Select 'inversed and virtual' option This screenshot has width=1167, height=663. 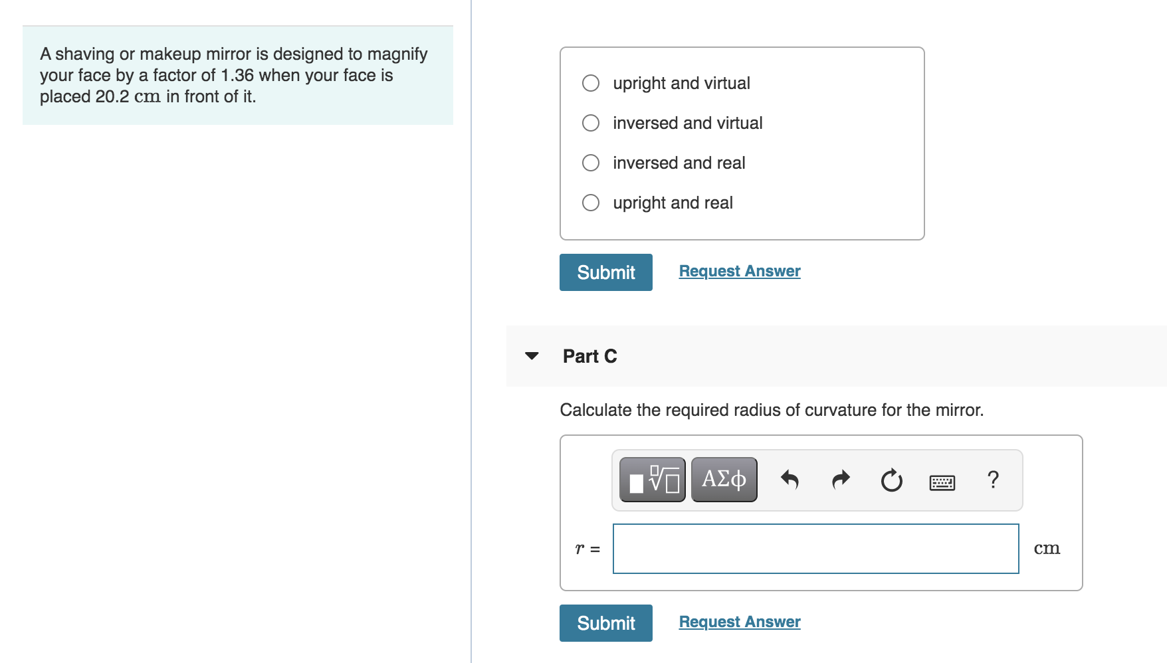(591, 123)
